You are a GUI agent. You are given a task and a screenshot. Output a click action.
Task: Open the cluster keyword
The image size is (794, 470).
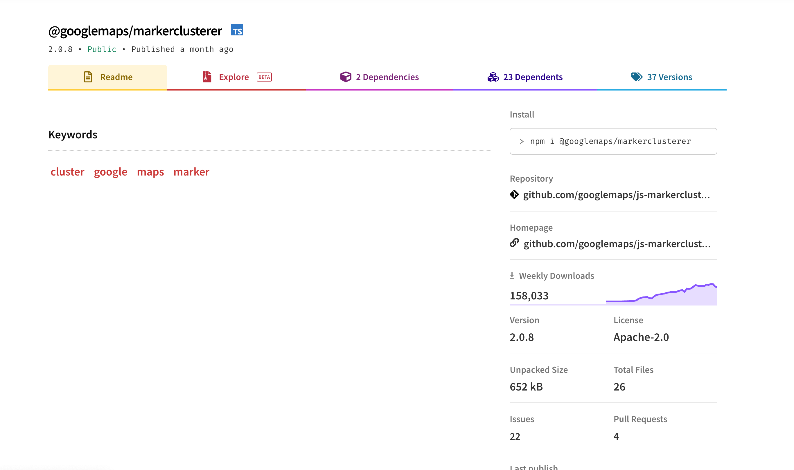(x=67, y=171)
